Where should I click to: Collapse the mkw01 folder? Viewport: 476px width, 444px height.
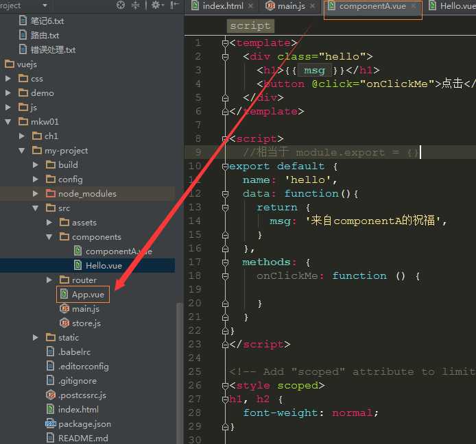click(8, 122)
